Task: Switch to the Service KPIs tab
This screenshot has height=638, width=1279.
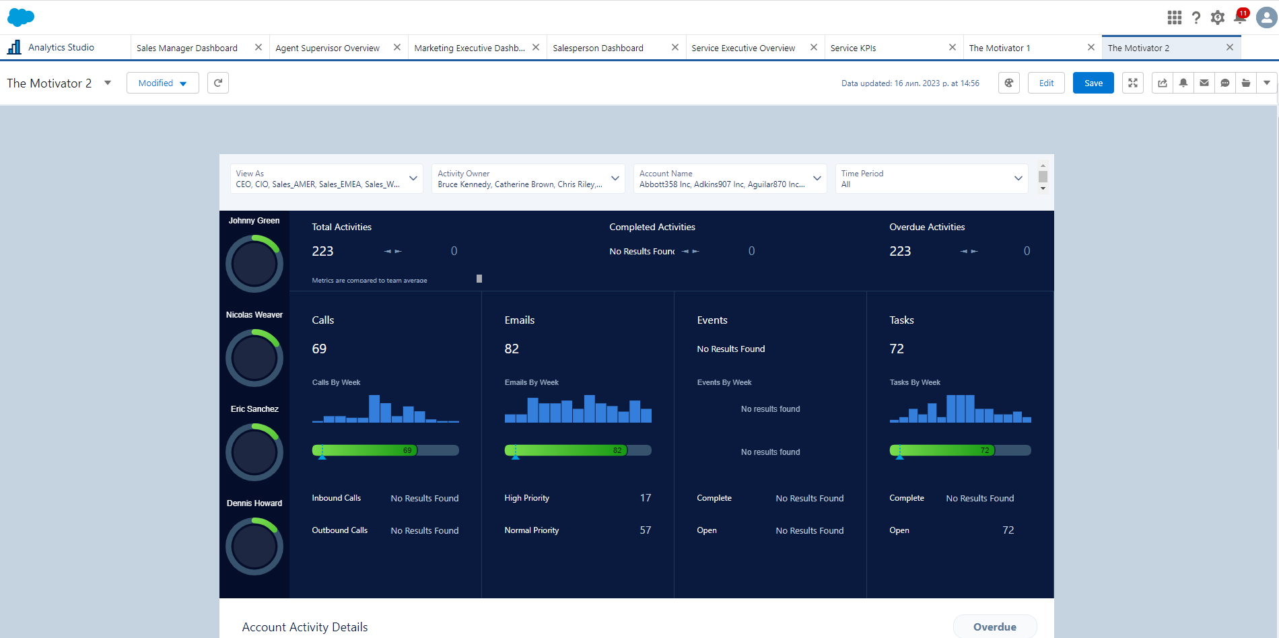Action: coord(853,47)
